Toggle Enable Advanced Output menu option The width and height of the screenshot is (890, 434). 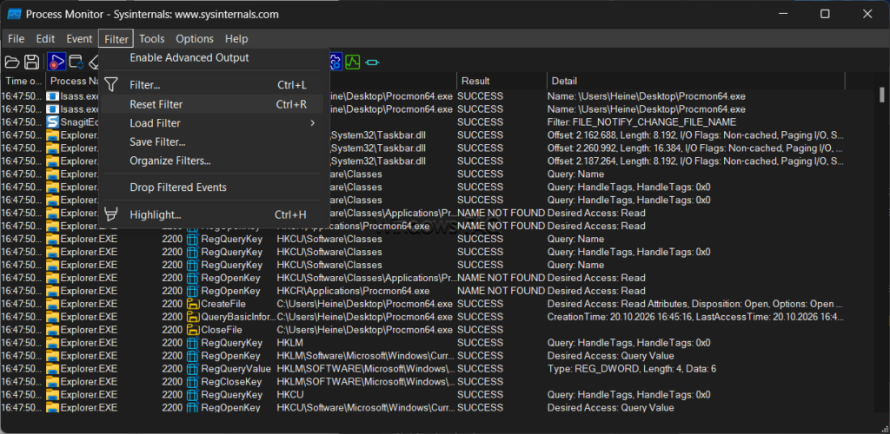[189, 58]
